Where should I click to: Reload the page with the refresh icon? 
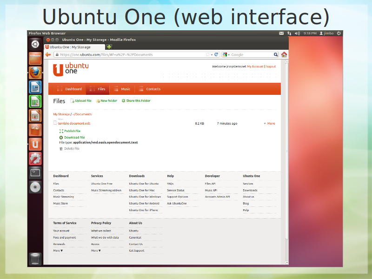click(216, 54)
